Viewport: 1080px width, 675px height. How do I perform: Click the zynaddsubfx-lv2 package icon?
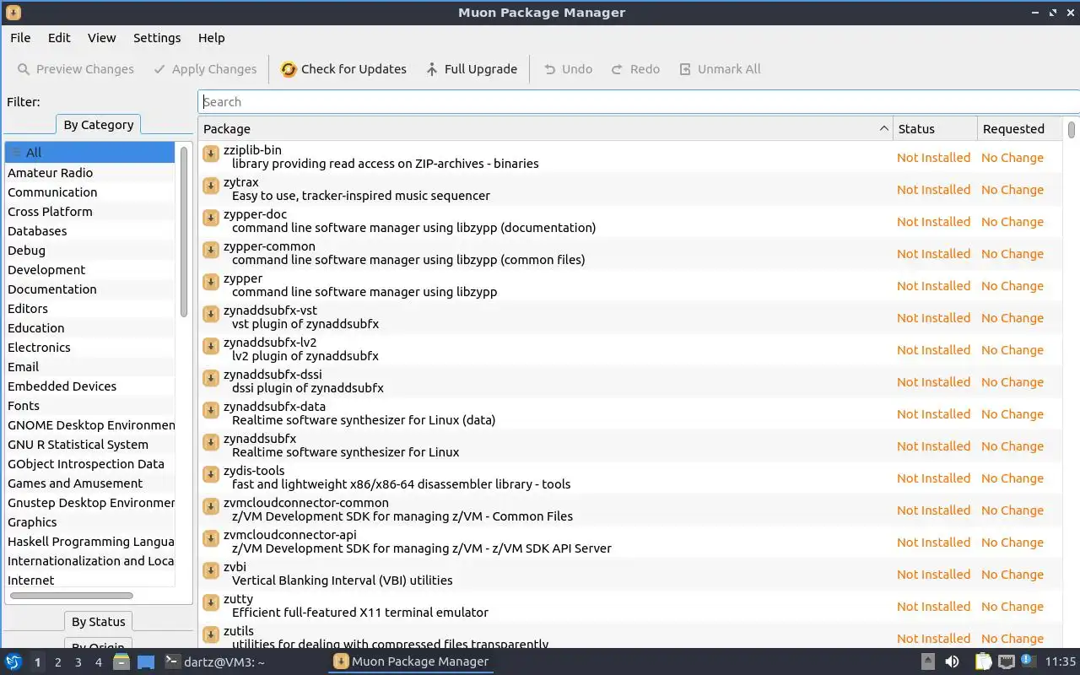pos(211,346)
